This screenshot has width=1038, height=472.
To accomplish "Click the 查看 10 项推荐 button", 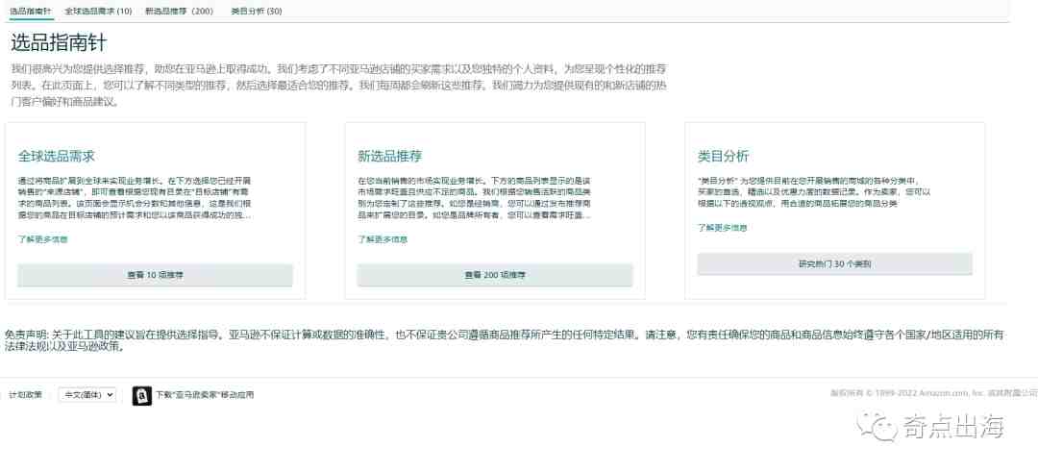I will [x=155, y=275].
